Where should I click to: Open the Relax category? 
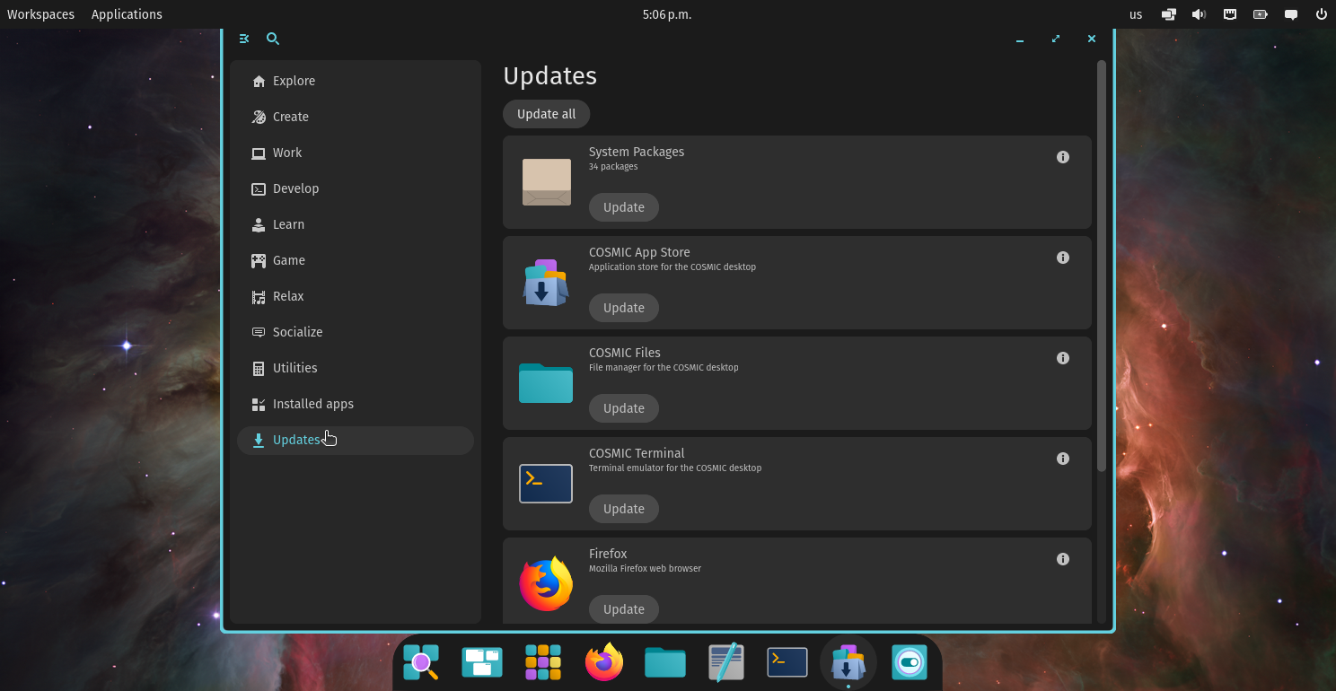click(356, 296)
